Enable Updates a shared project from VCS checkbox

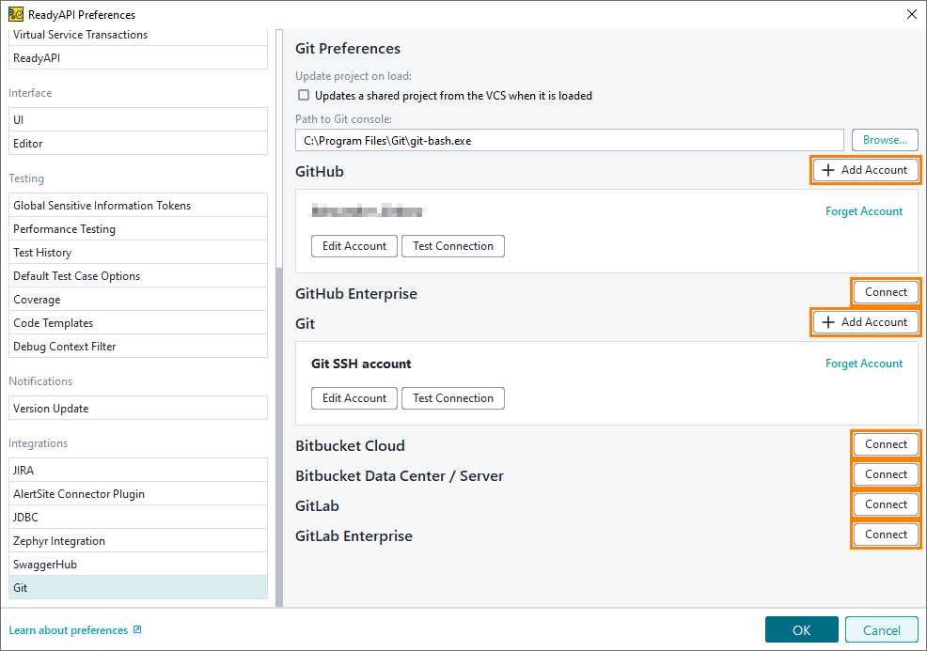(x=304, y=95)
